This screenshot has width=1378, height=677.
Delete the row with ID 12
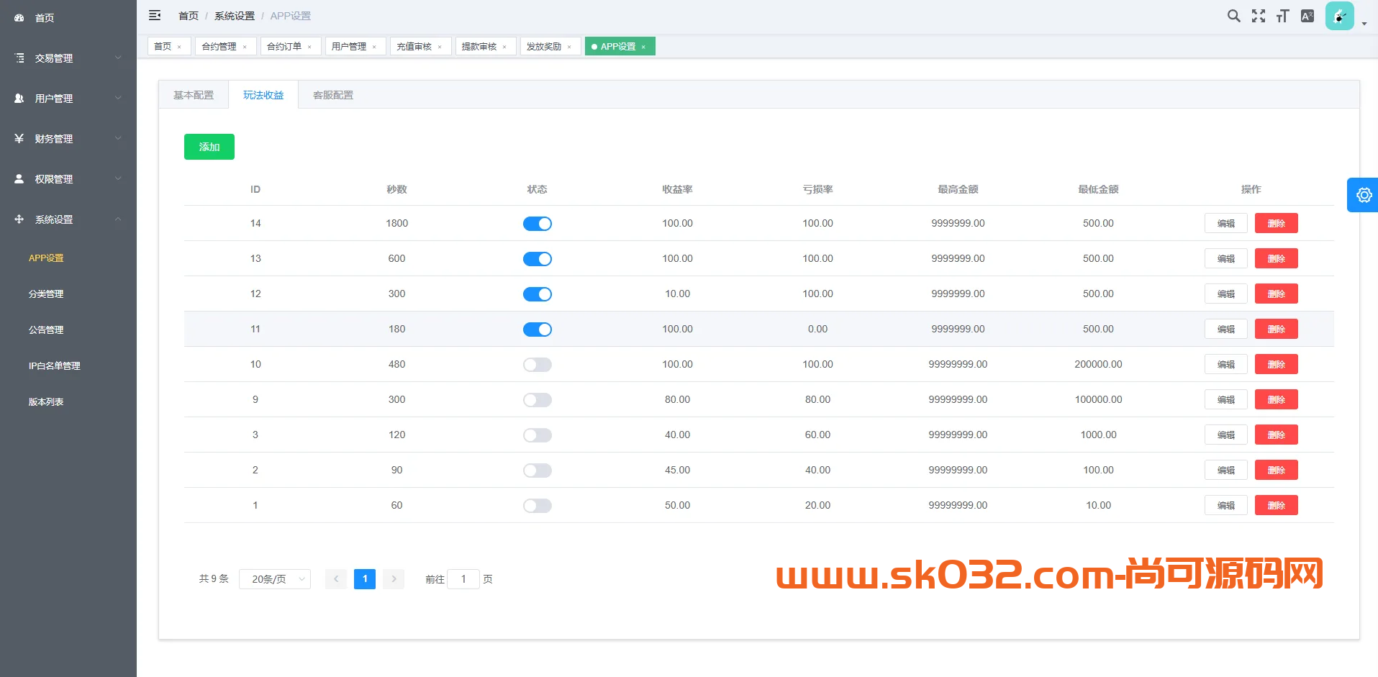(x=1276, y=294)
